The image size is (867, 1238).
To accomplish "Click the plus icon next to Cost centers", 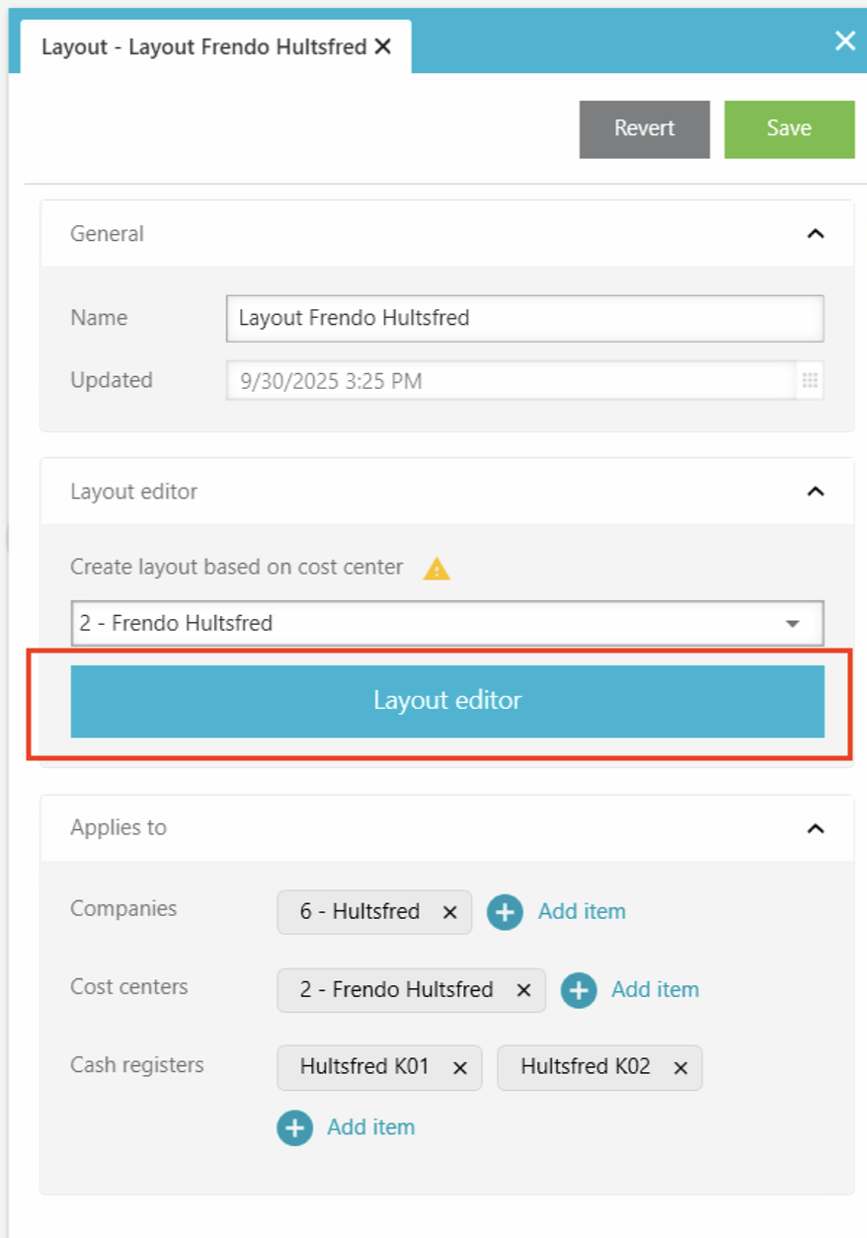I will pos(579,990).
